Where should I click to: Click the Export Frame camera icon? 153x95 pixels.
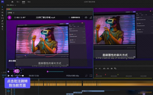(112, 69)
